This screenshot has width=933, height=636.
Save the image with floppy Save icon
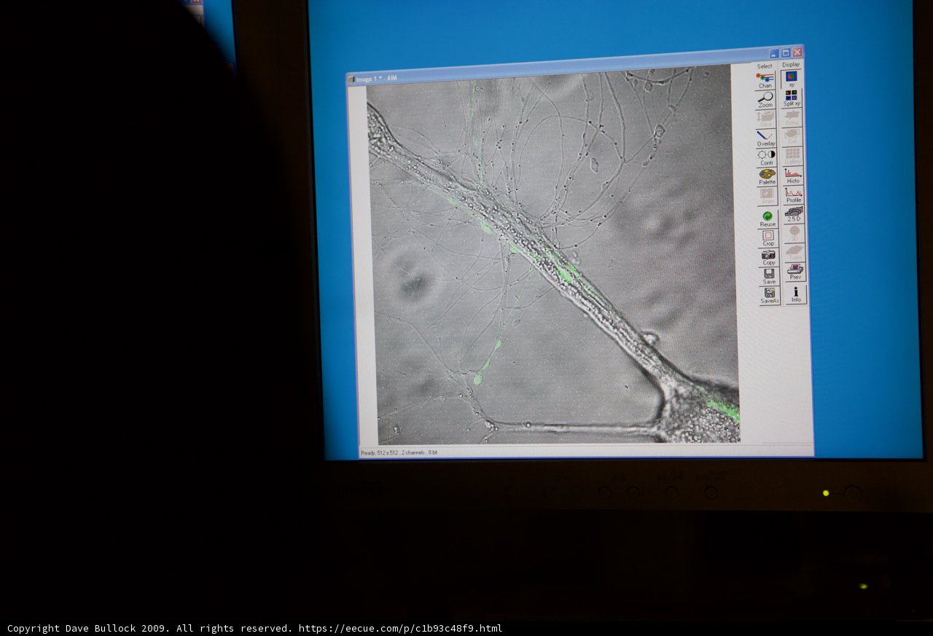[x=769, y=275]
